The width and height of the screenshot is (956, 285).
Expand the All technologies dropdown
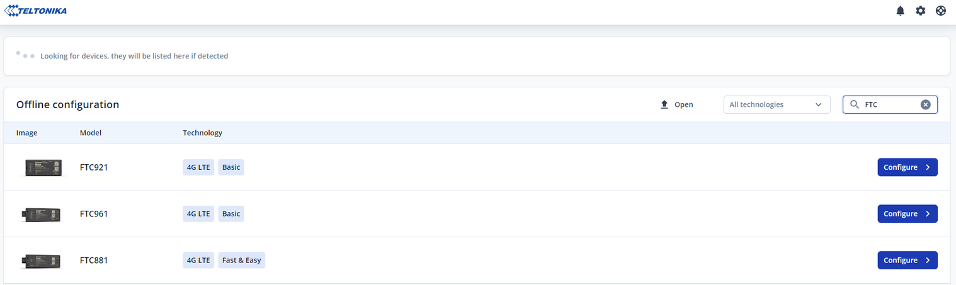point(776,104)
